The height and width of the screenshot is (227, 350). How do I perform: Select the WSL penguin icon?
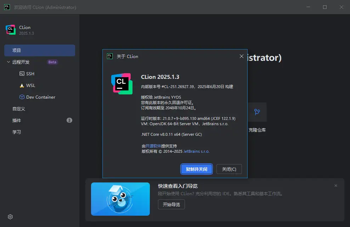point(22,86)
